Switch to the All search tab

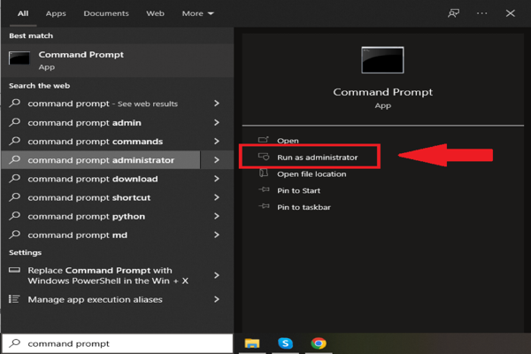pyautogui.click(x=23, y=13)
